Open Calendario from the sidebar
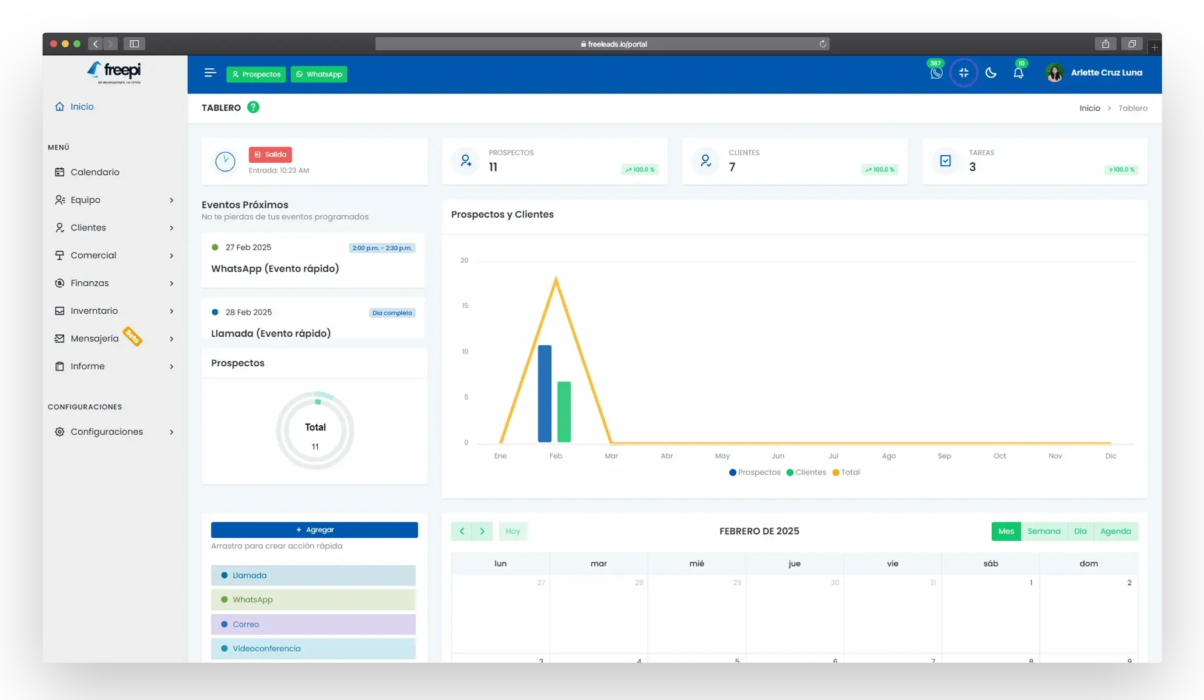The image size is (1204, 700). tap(94, 172)
